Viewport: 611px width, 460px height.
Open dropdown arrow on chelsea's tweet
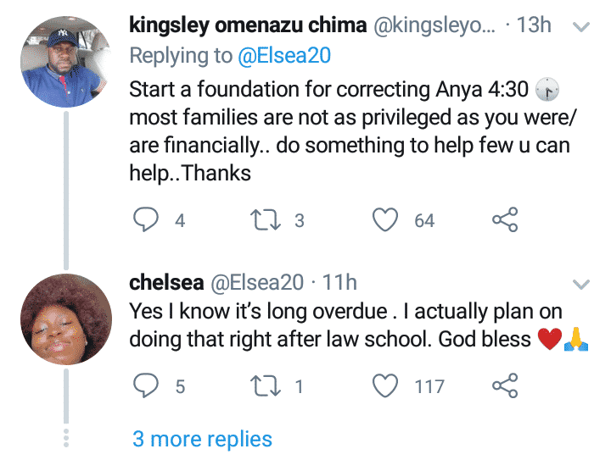click(x=581, y=283)
